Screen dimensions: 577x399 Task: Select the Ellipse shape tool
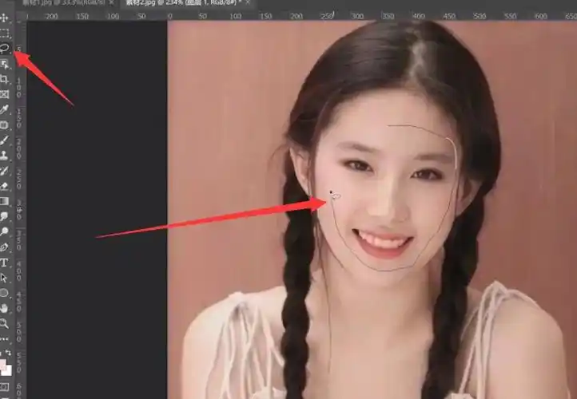(5, 293)
